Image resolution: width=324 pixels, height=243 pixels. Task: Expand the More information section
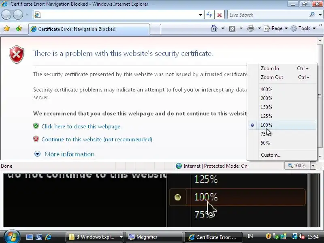64,154
